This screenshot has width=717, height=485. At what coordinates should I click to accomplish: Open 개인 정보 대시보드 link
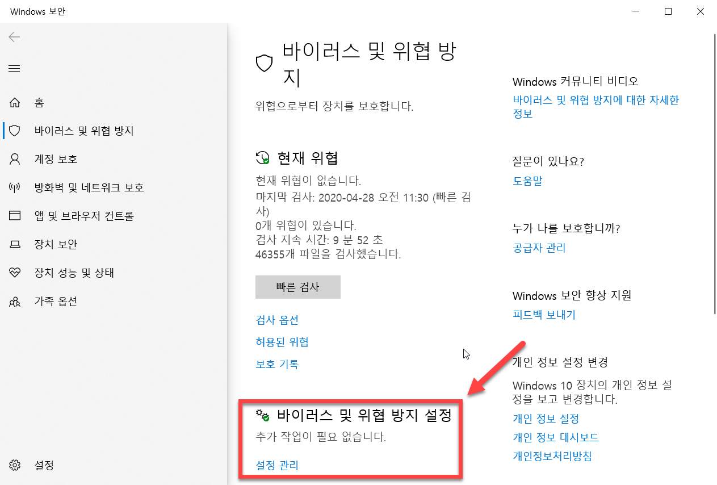556,437
